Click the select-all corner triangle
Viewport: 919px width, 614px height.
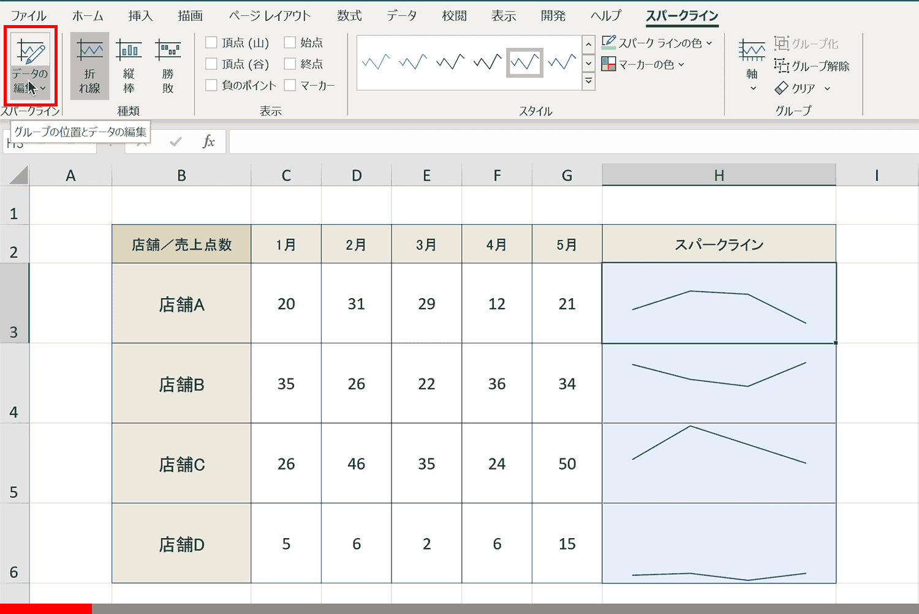pyautogui.click(x=18, y=176)
